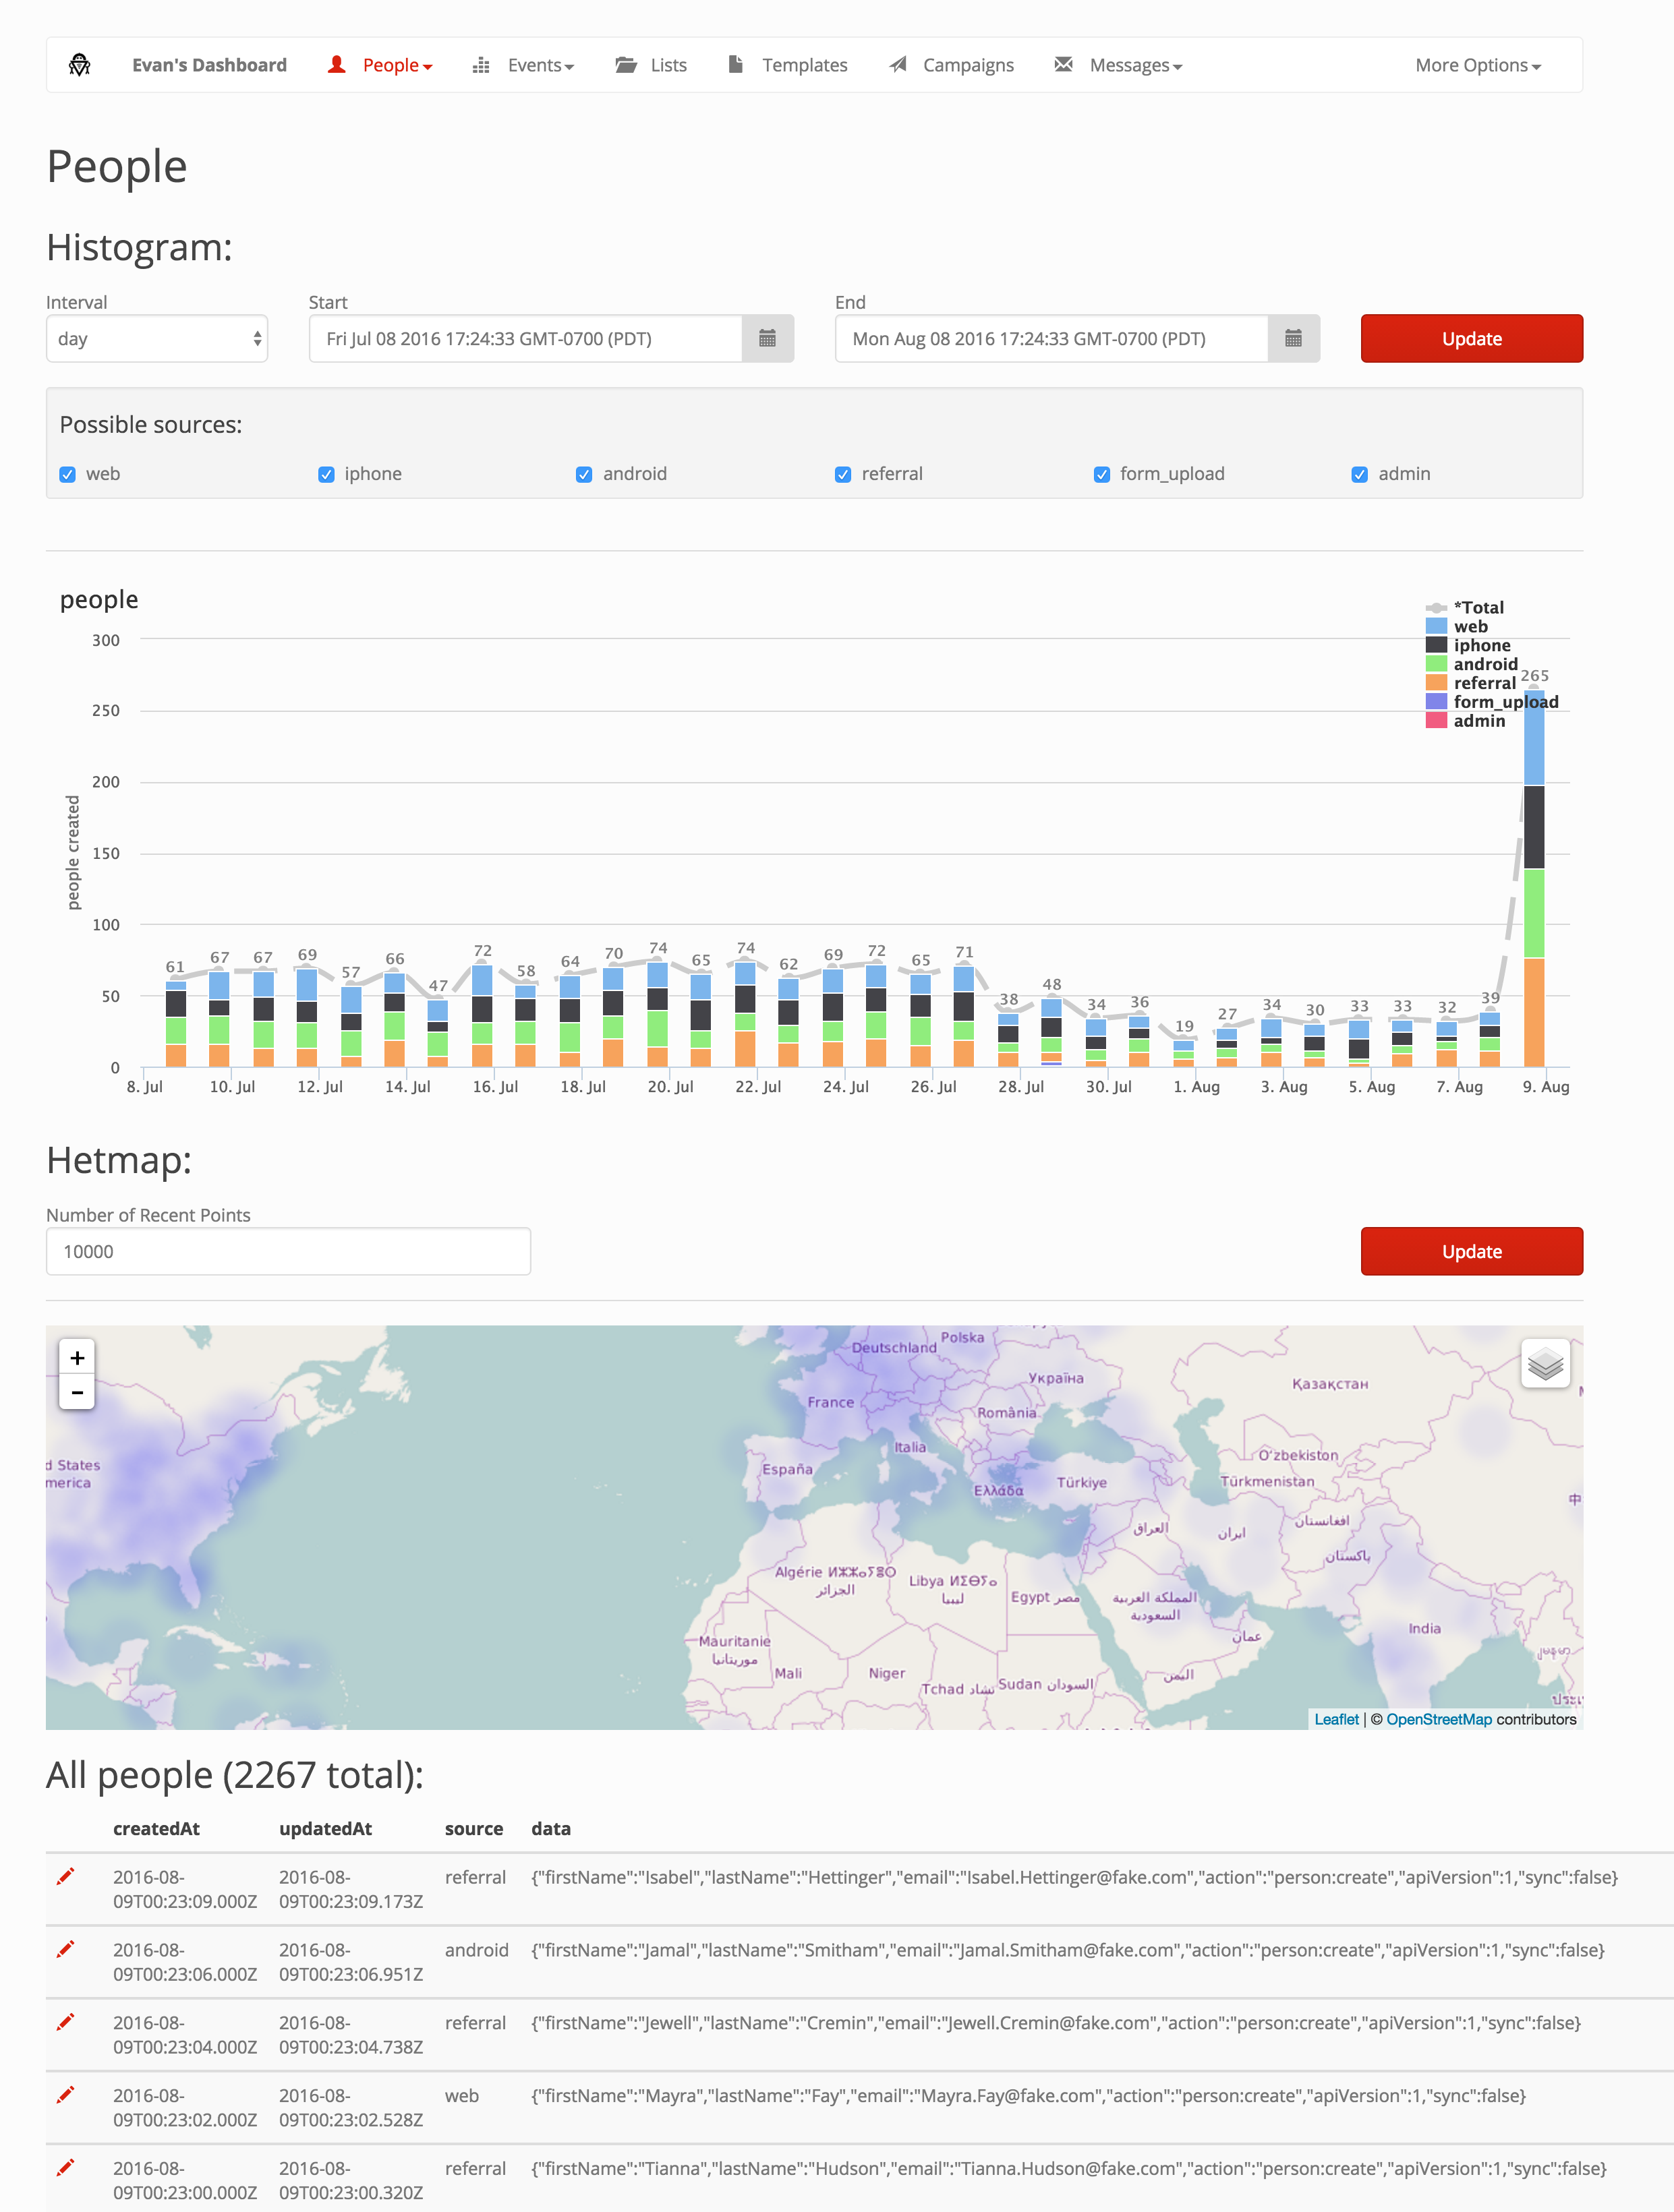Edit the Isabel Hettinger person record
The image size is (1674, 2212).
click(x=66, y=1876)
